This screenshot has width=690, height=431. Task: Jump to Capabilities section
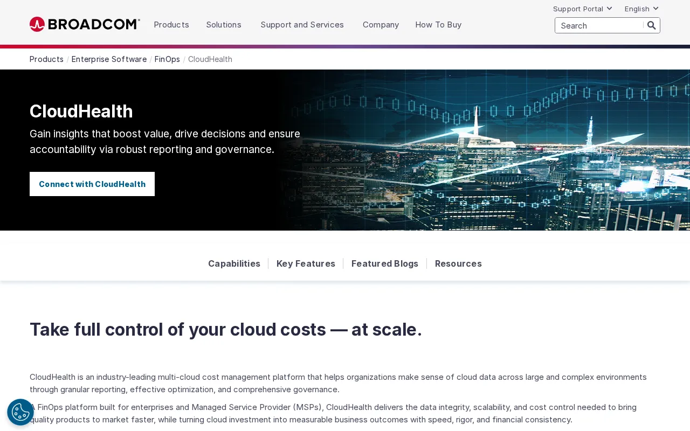point(234,263)
